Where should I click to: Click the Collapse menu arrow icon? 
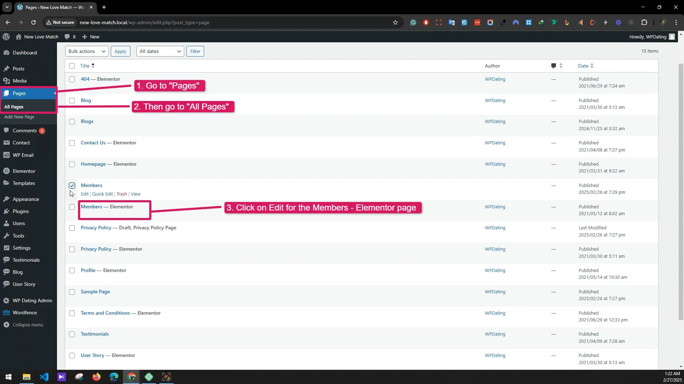coord(6,325)
